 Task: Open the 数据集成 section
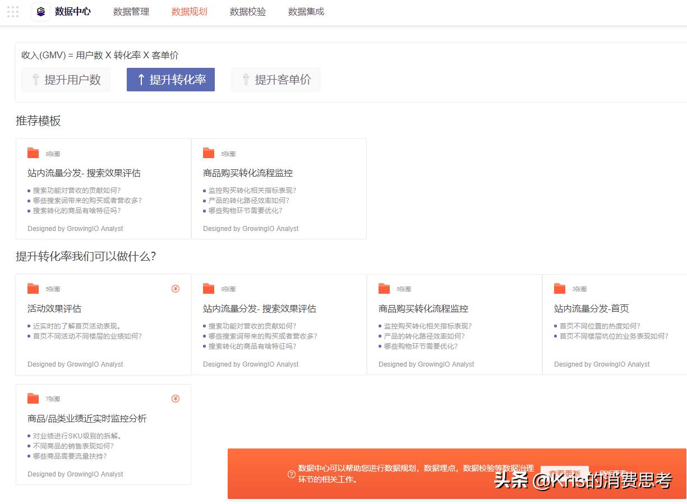tap(306, 11)
